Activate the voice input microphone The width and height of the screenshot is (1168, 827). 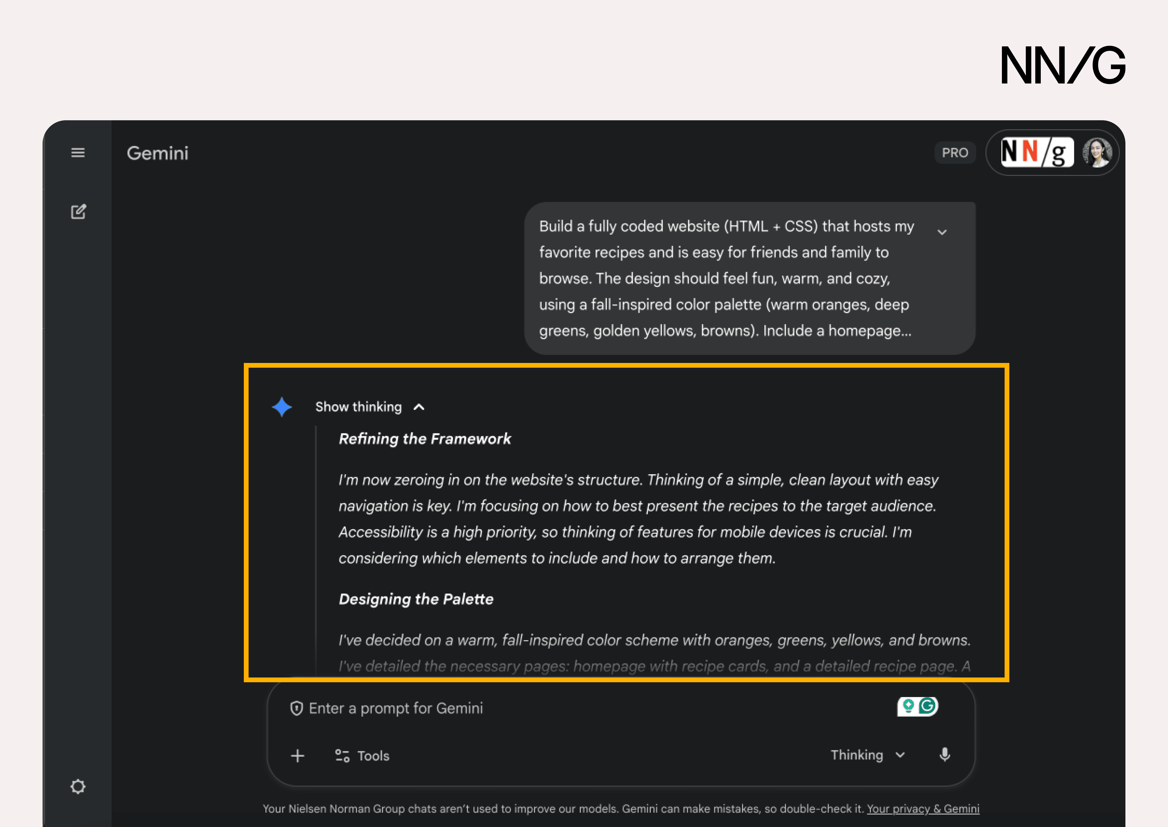click(945, 755)
